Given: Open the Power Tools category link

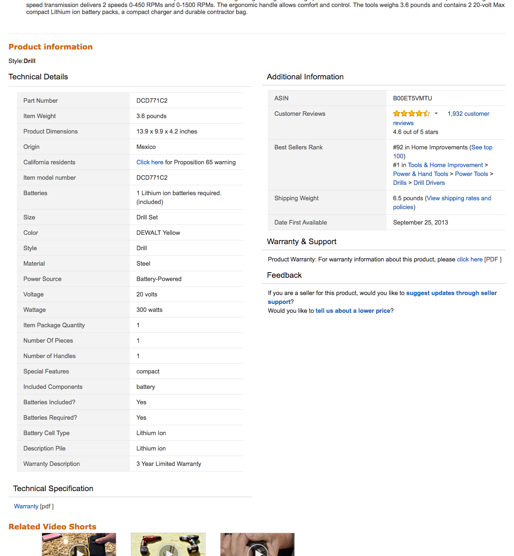Looking at the screenshot, I should [x=471, y=174].
